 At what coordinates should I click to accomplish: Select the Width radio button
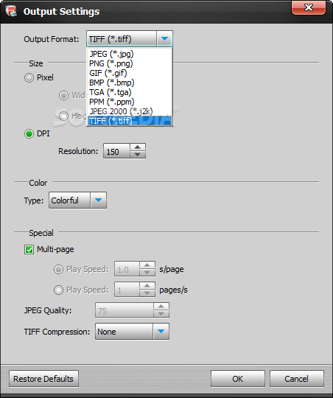click(x=63, y=95)
